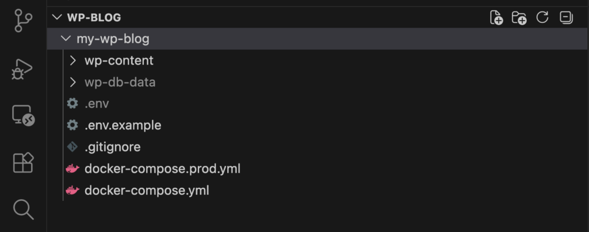The width and height of the screenshot is (589, 232).
Task: Click the docker-compose.yml Docker whale icon
Action: pyautogui.click(x=72, y=190)
